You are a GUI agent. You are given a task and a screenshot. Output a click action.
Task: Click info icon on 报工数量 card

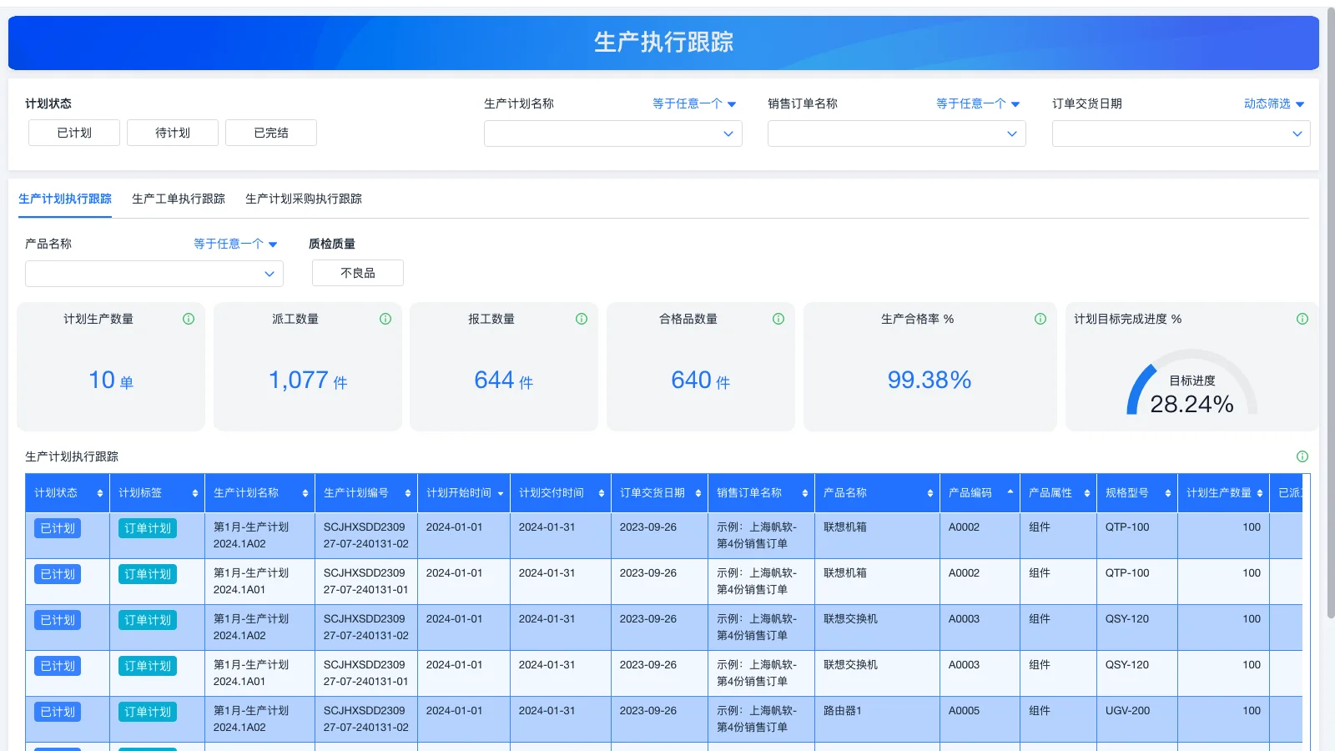pyautogui.click(x=582, y=319)
